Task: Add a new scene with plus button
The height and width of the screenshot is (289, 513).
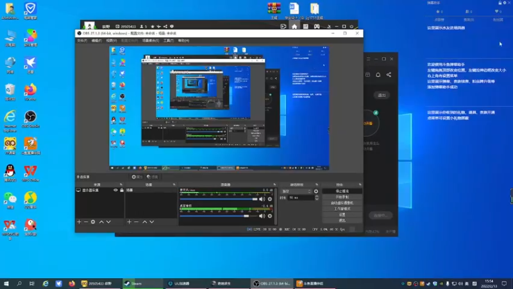Action: [130, 222]
